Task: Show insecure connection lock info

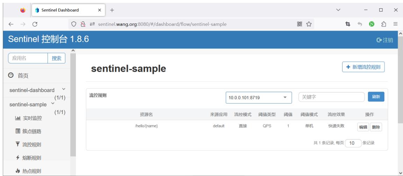Action: click(x=83, y=24)
